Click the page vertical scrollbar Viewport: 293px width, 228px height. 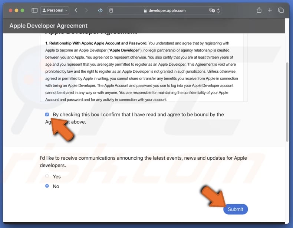click(287, 102)
